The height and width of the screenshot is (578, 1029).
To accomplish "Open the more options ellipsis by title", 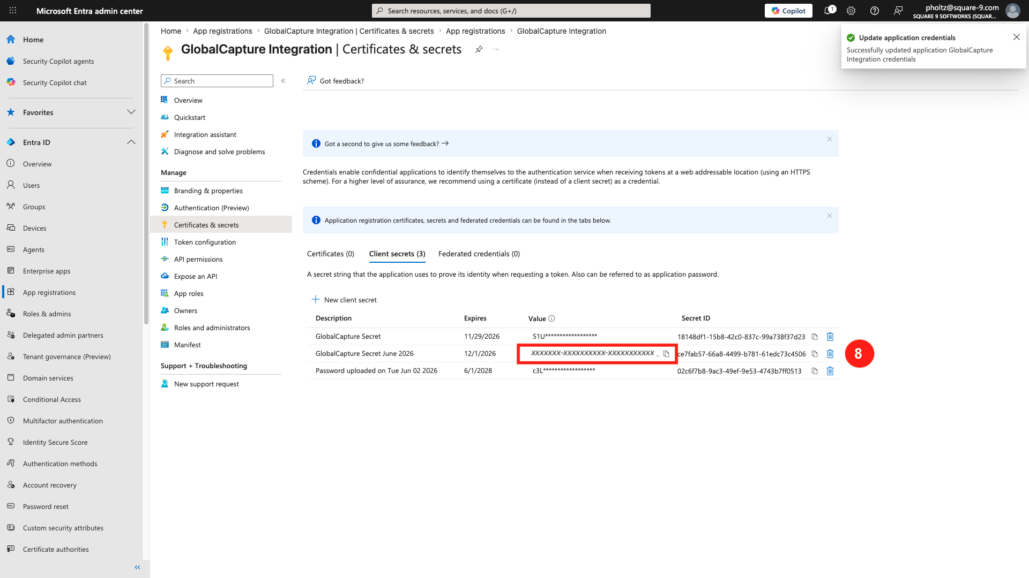I will pyautogui.click(x=496, y=49).
